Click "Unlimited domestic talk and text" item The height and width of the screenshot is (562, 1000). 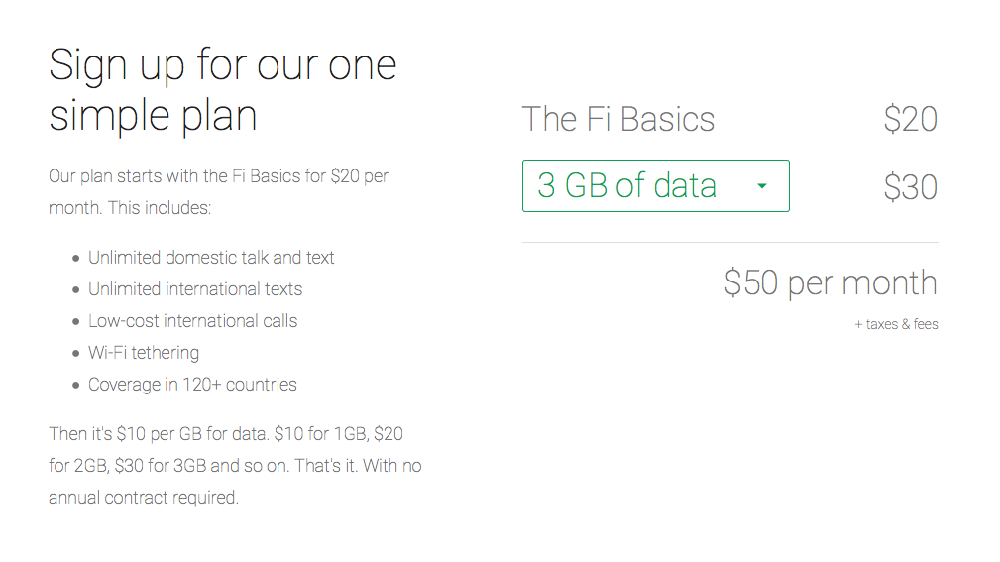[x=211, y=258]
